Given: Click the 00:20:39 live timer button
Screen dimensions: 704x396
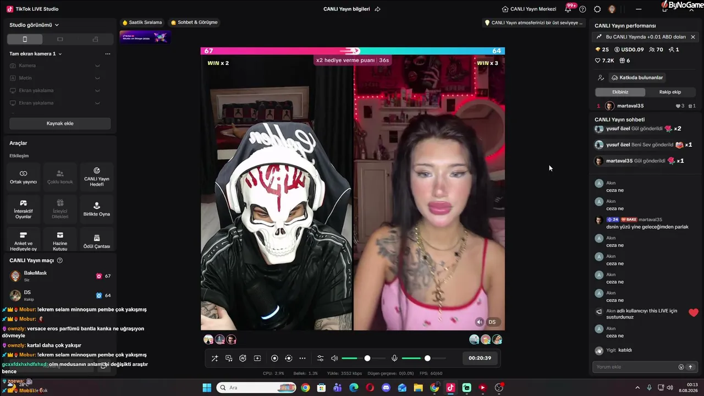Looking at the screenshot, I should 480,358.
